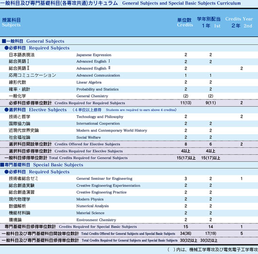Select the '一般科目 General Subjects' section heading
The image size is (258, 254).
click(x=33, y=41)
